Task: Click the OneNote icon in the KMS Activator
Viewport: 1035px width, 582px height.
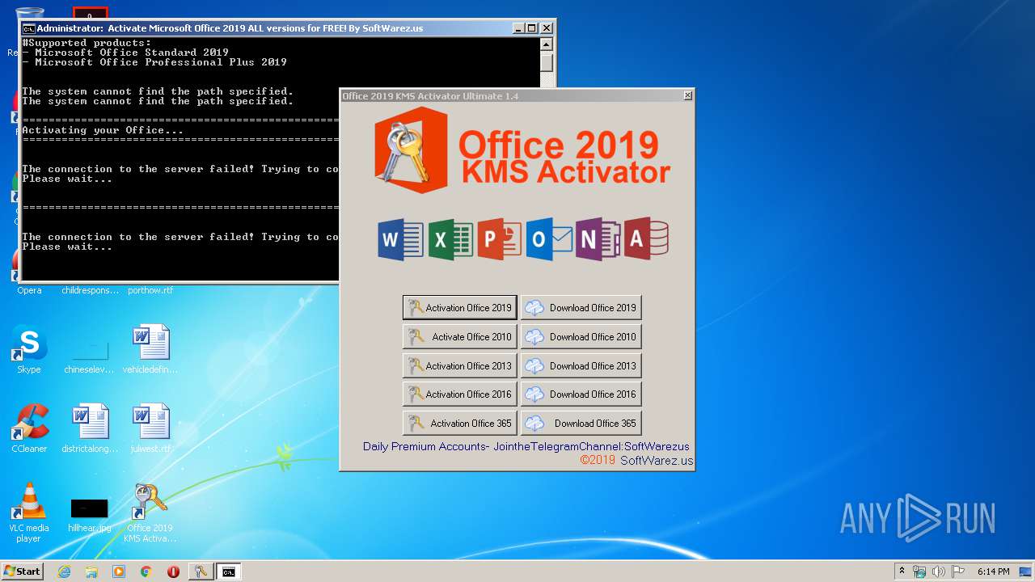Action: (598, 239)
